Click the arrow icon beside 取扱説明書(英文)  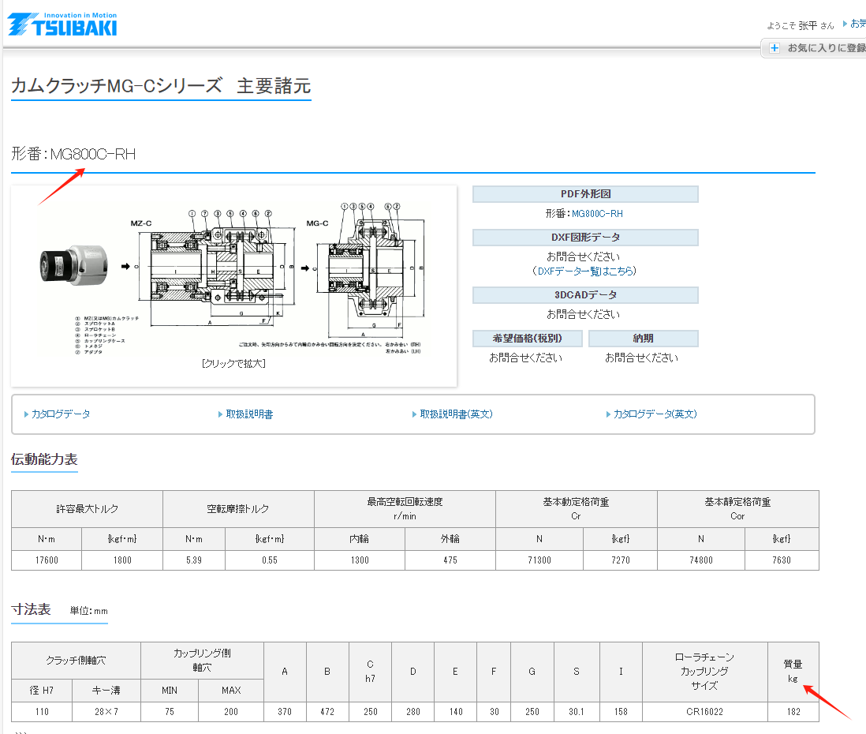click(x=415, y=414)
